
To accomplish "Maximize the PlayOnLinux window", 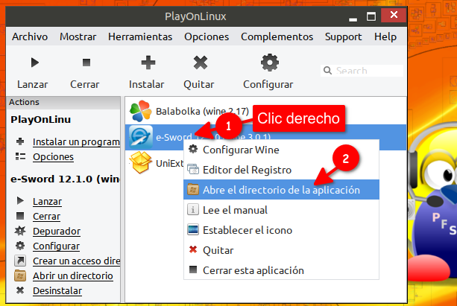I will [x=371, y=16].
